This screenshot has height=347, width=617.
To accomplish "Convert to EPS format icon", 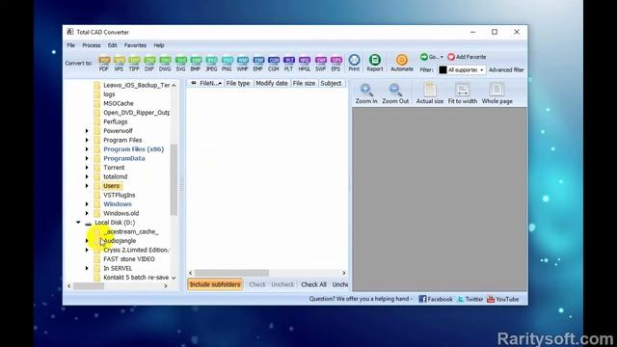I will (x=335, y=63).
